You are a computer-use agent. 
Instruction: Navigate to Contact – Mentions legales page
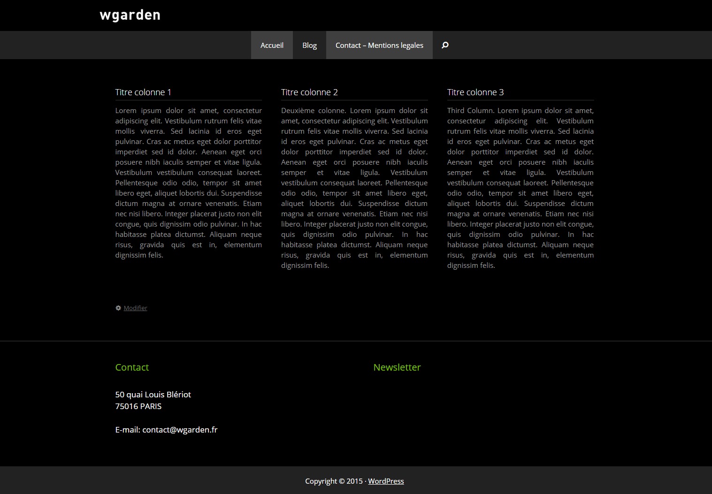click(x=379, y=45)
